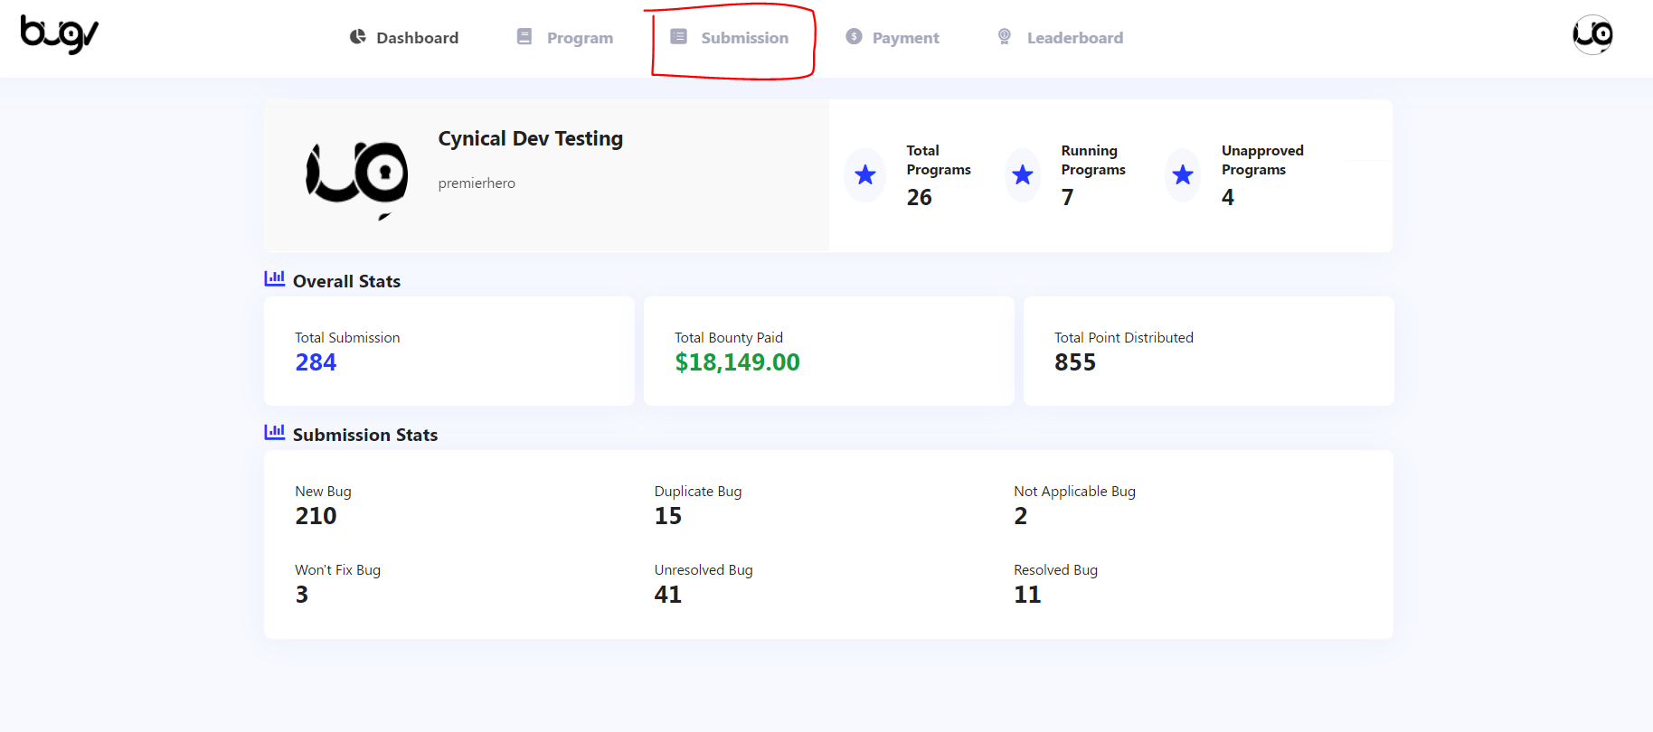The image size is (1653, 732).
Task: Click the Unresolved Bug count 41
Action: click(668, 595)
